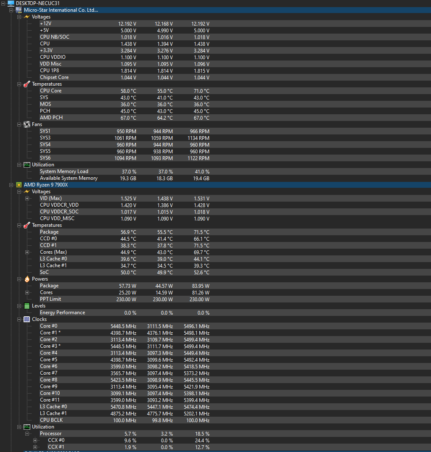Collapse the Ryzen Utilization group
Viewport: 431px width, 452px height.
(x=19, y=427)
